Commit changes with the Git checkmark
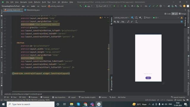190x107 pixels. 153,6
